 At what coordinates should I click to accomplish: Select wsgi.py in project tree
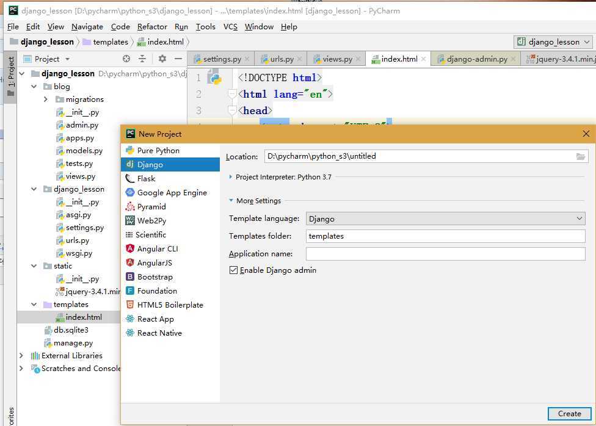click(x=74, y=253)
